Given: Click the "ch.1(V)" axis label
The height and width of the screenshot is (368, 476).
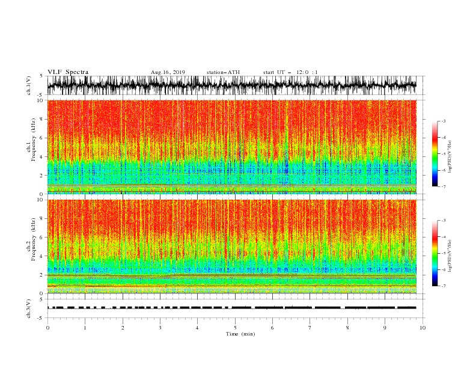Looking at the screenshot, I should pos(29,85).
